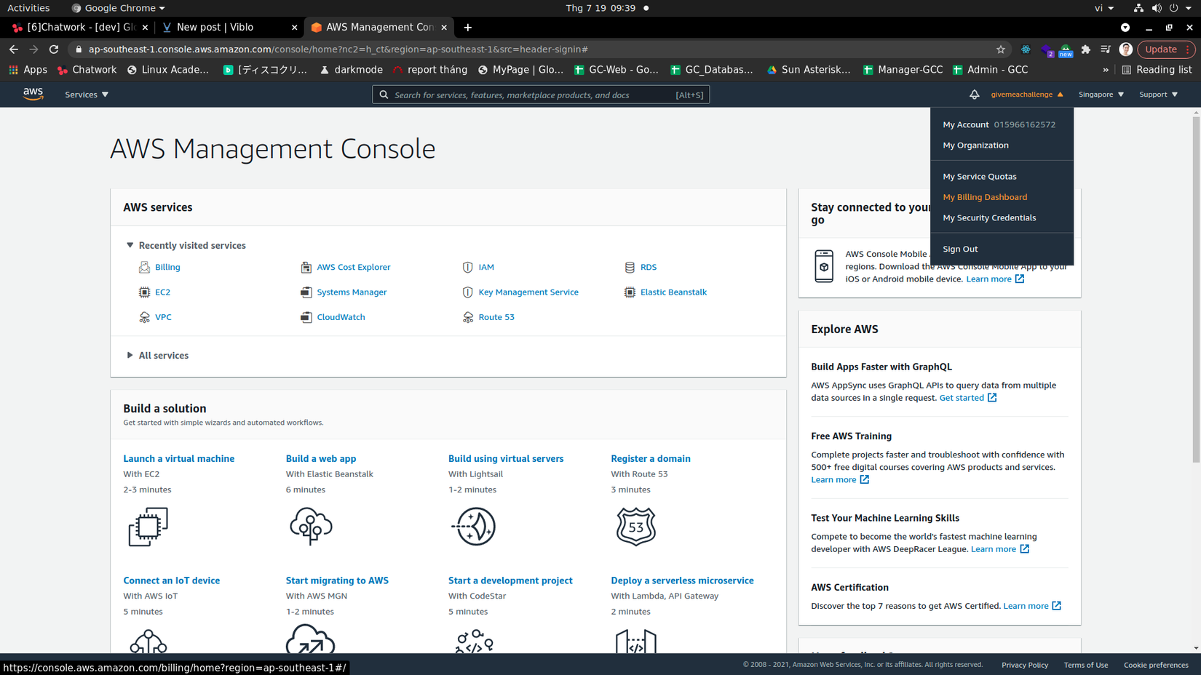Click the IAM shield icon
Screen dimensions: 1201x675
[x=467, y=267]
